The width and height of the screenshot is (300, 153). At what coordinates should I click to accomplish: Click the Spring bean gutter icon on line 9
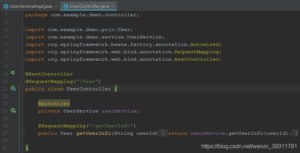tap(13, 73)
